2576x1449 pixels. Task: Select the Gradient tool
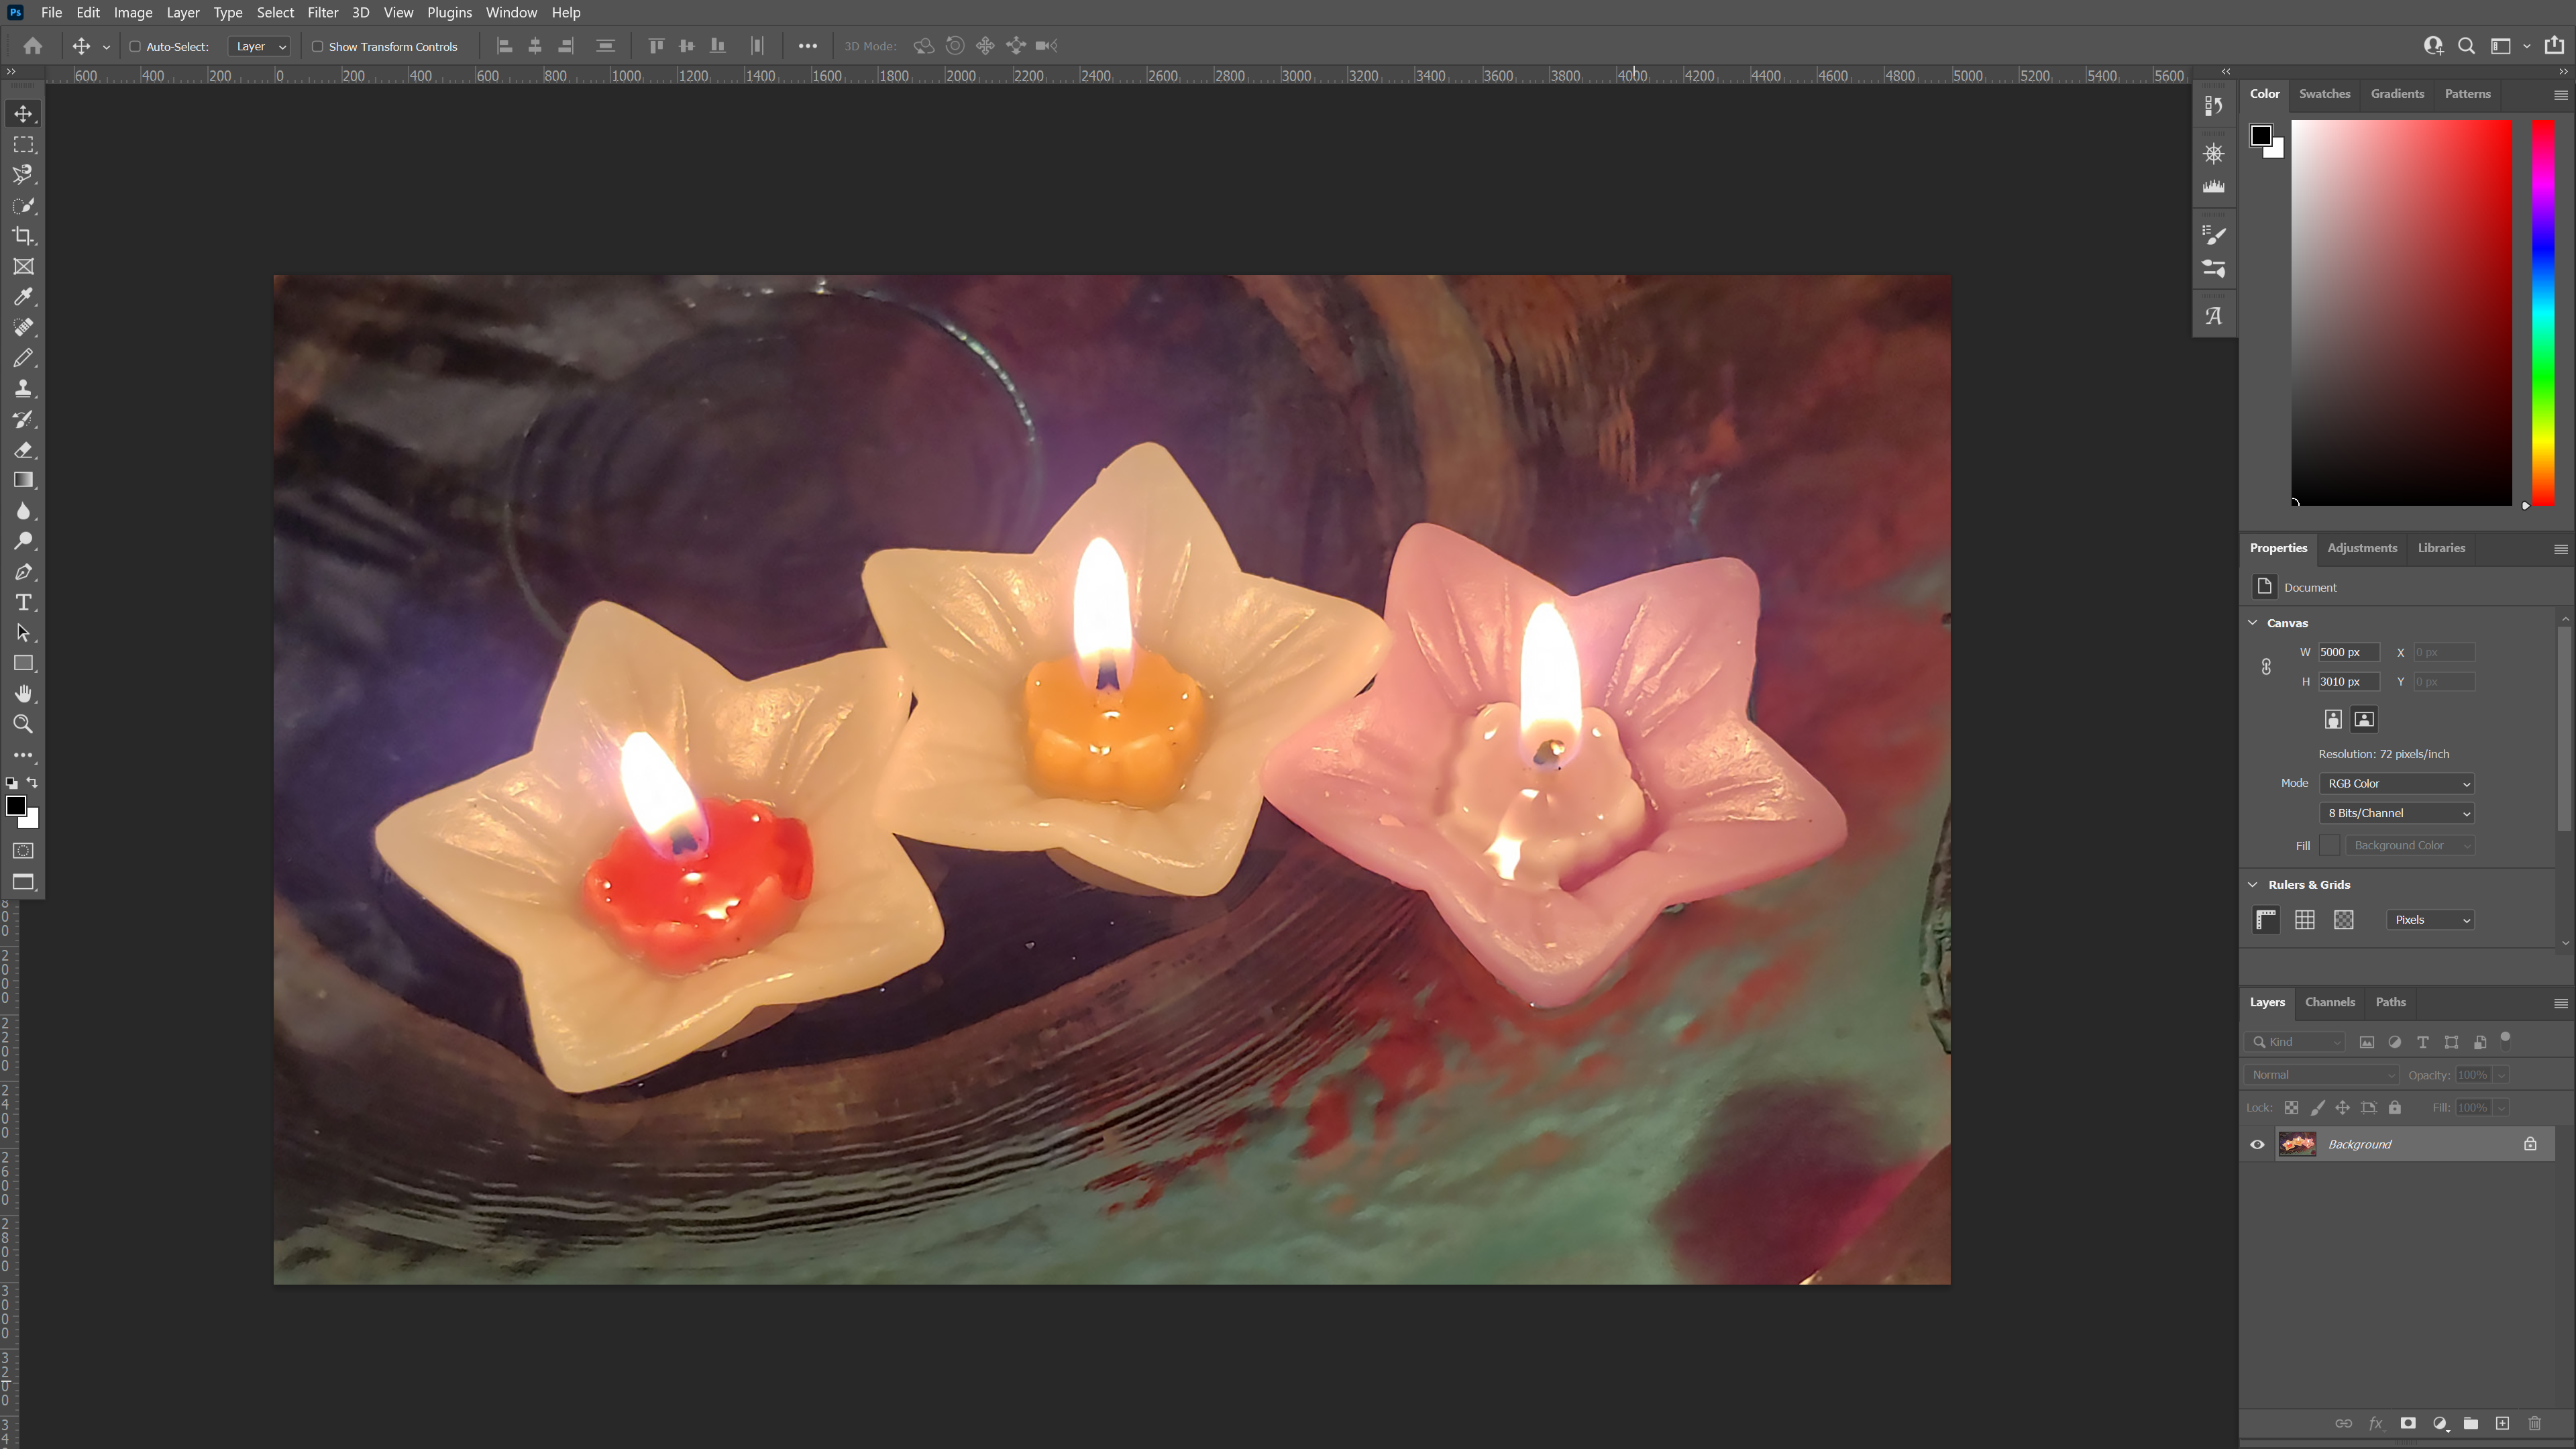pyautogui.click(x=23, y=480)
